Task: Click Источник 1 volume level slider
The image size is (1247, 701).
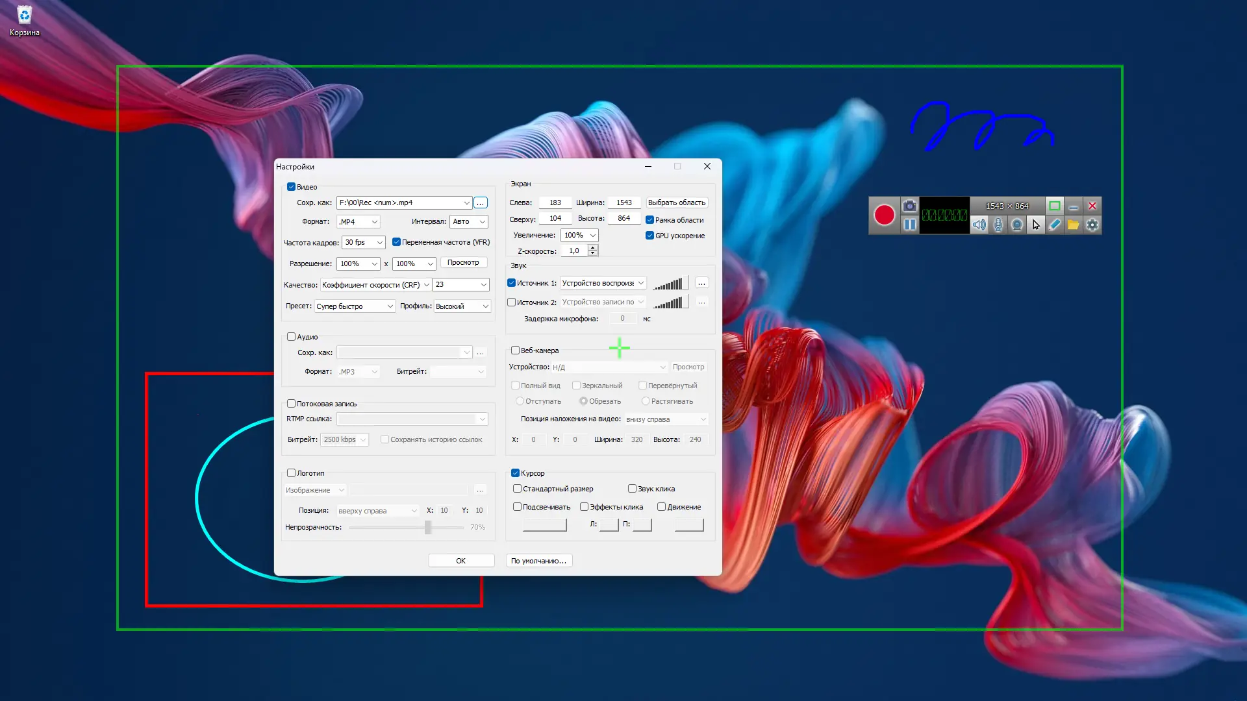Action: (670, 284)
